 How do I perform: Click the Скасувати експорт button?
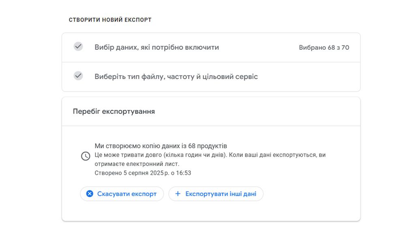coord(122,194)
